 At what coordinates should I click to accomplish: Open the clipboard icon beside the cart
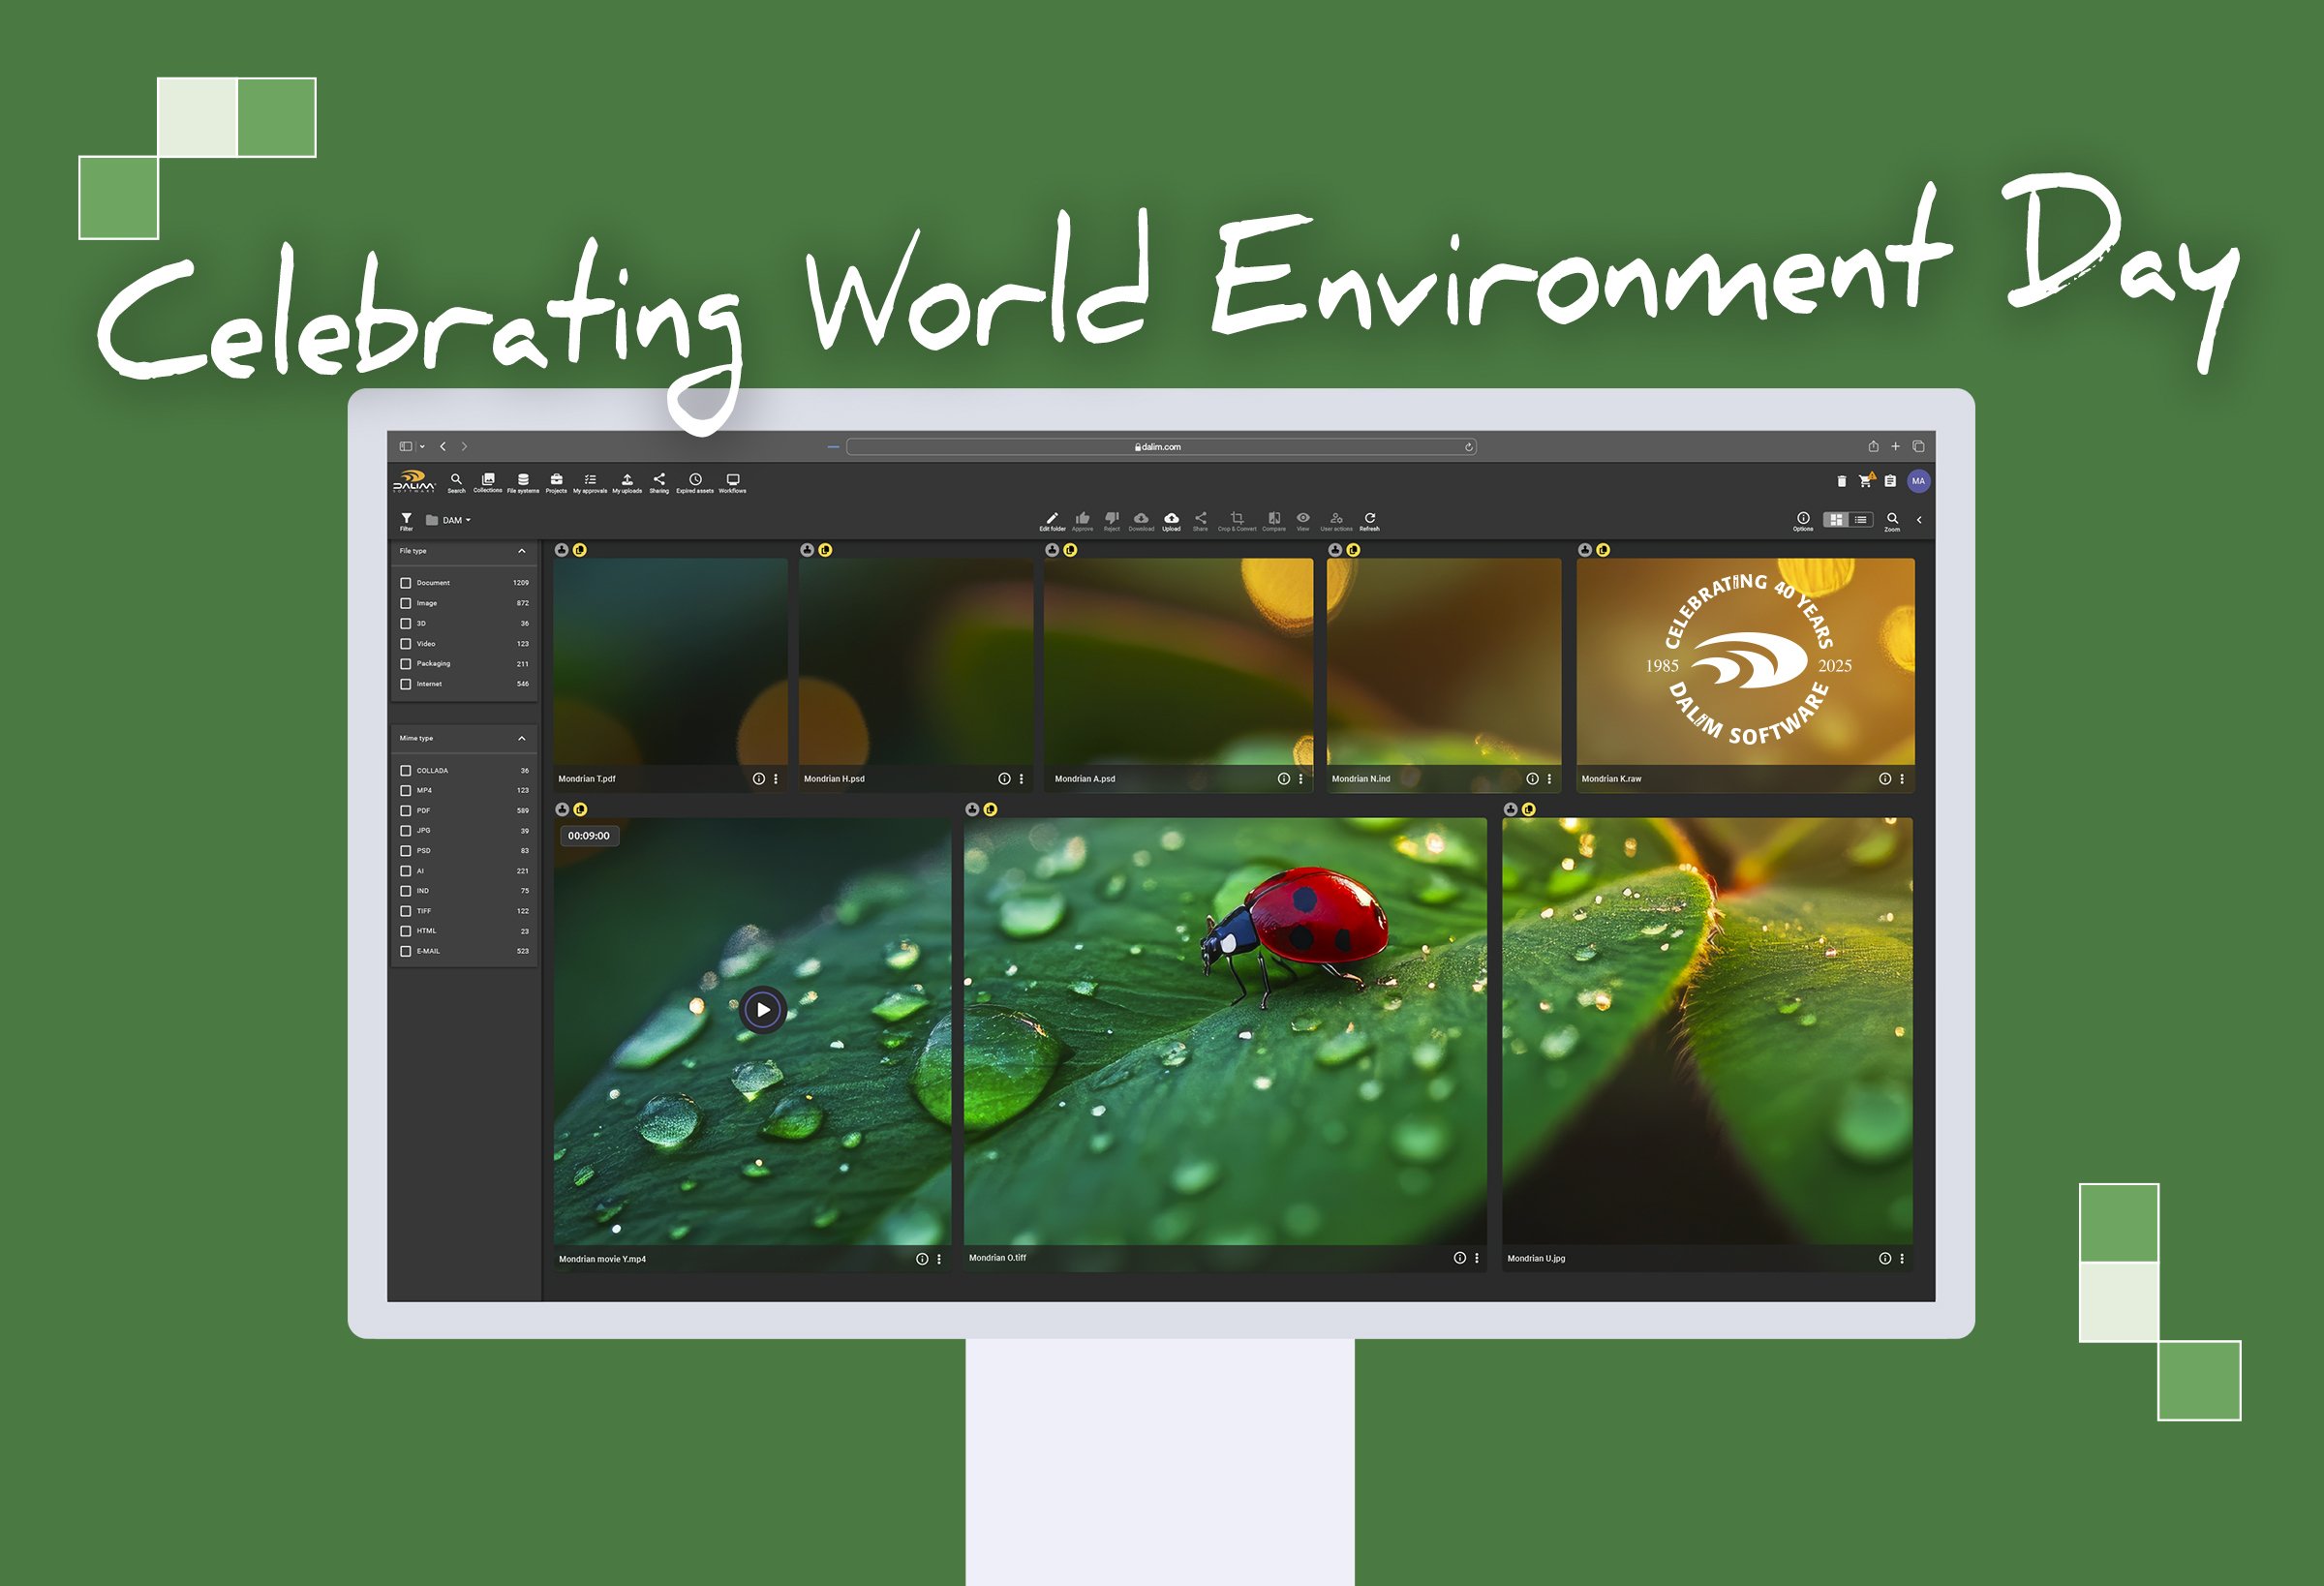(1890, 481)
